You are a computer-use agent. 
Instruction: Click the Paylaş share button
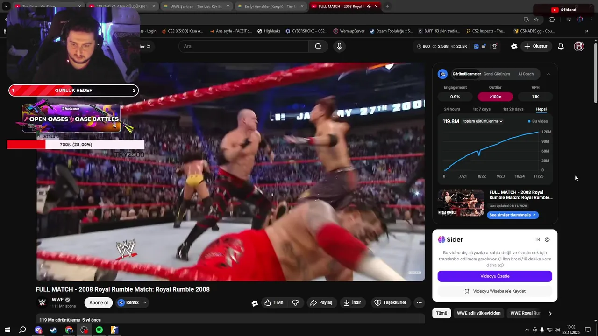click(321, 302)
